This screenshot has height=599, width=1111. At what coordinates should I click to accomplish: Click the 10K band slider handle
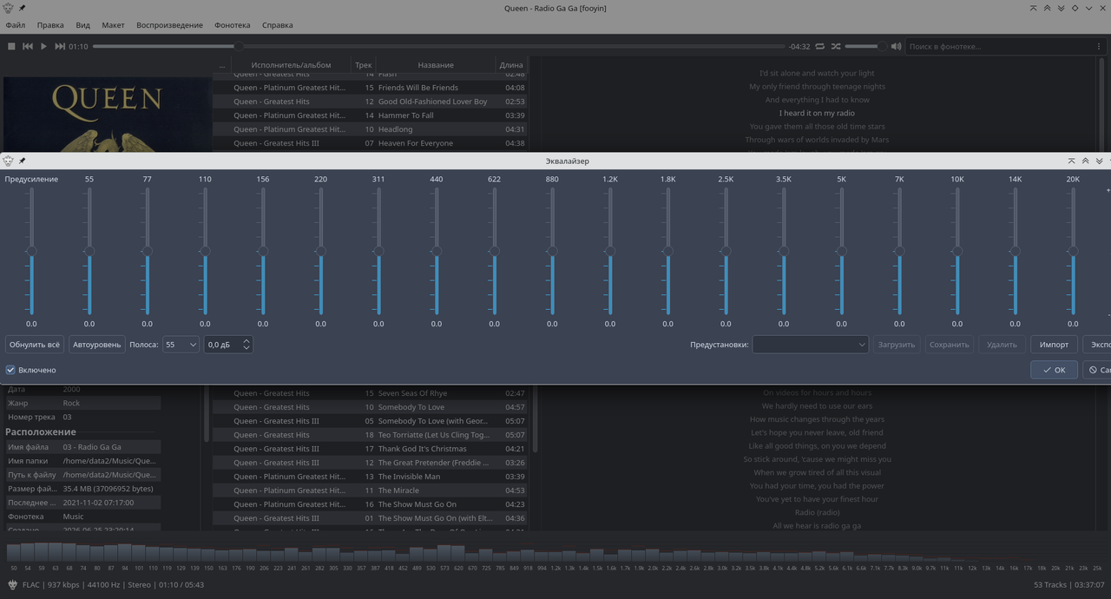957,251
